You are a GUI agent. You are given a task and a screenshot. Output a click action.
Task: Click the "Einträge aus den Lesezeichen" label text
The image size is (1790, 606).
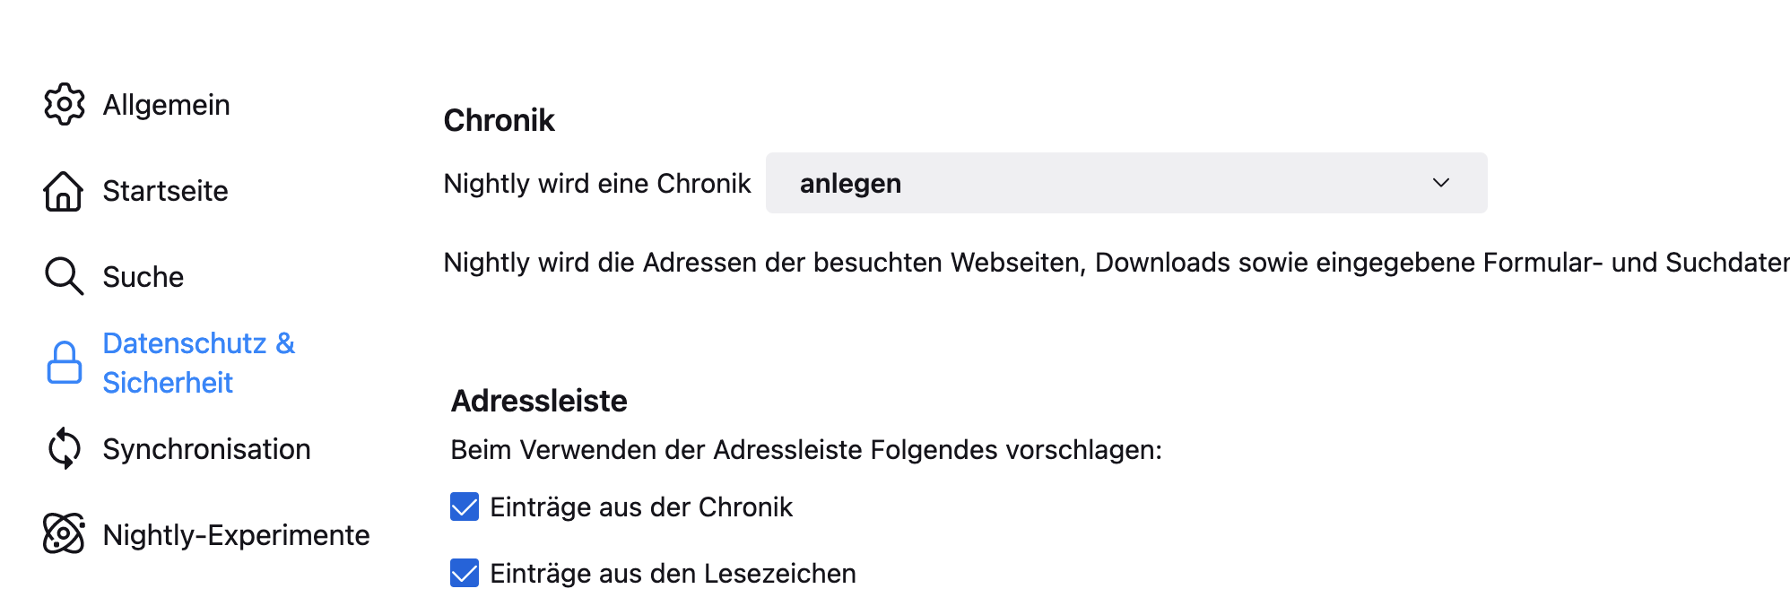pyautogui.click(x=673, y=574)
